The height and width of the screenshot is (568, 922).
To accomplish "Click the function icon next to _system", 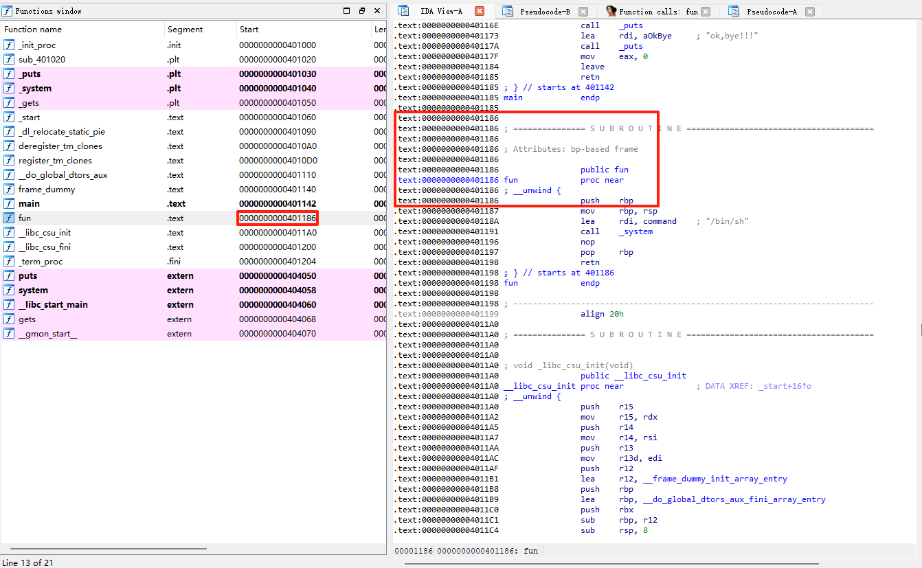I will coord(9,88).
